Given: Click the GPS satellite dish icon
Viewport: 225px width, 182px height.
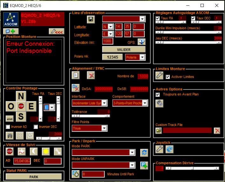Looking at the screenshot, I should (141, 42).
